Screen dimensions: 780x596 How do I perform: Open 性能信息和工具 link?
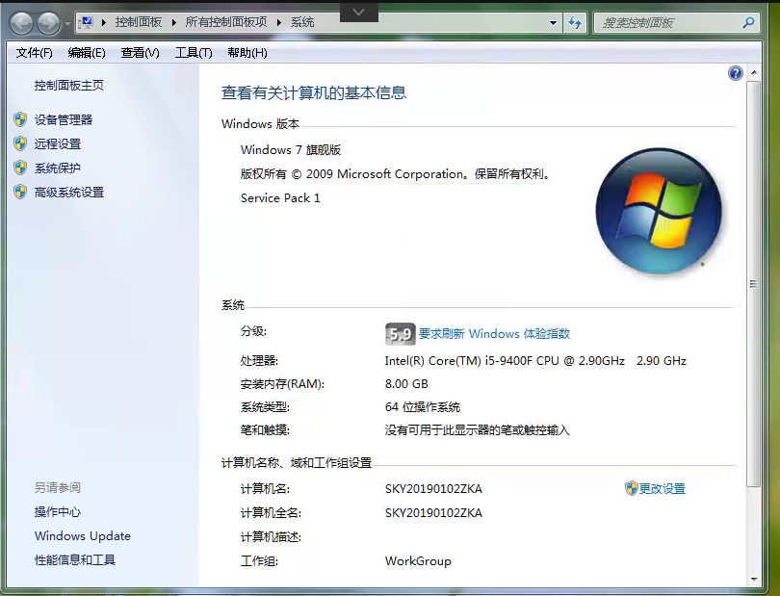point(74,560)
